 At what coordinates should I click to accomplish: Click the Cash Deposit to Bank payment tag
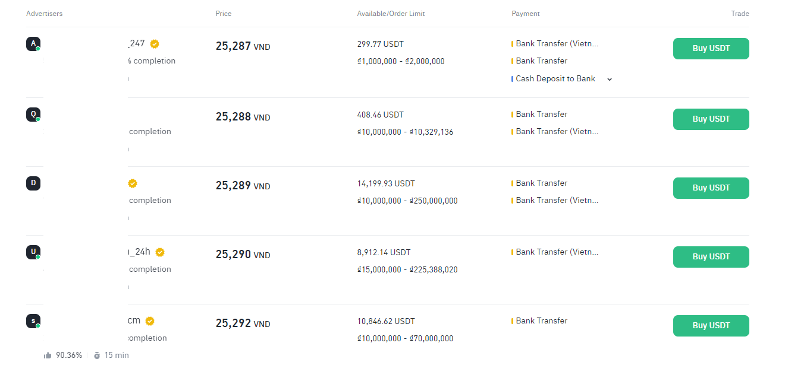click(x=555, y=79)
